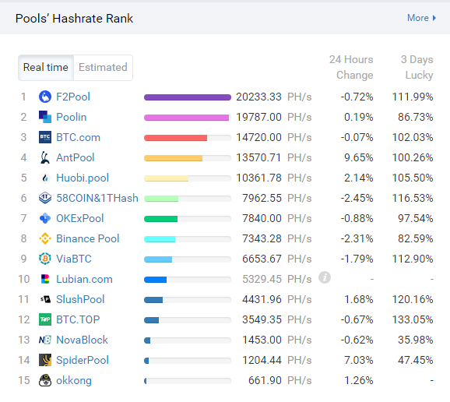Image resolution: width=450 pixels, height=402 pixels.
Task: Expand the More arrow in the header
Action: pyautogui.click(x=422, y=18)
